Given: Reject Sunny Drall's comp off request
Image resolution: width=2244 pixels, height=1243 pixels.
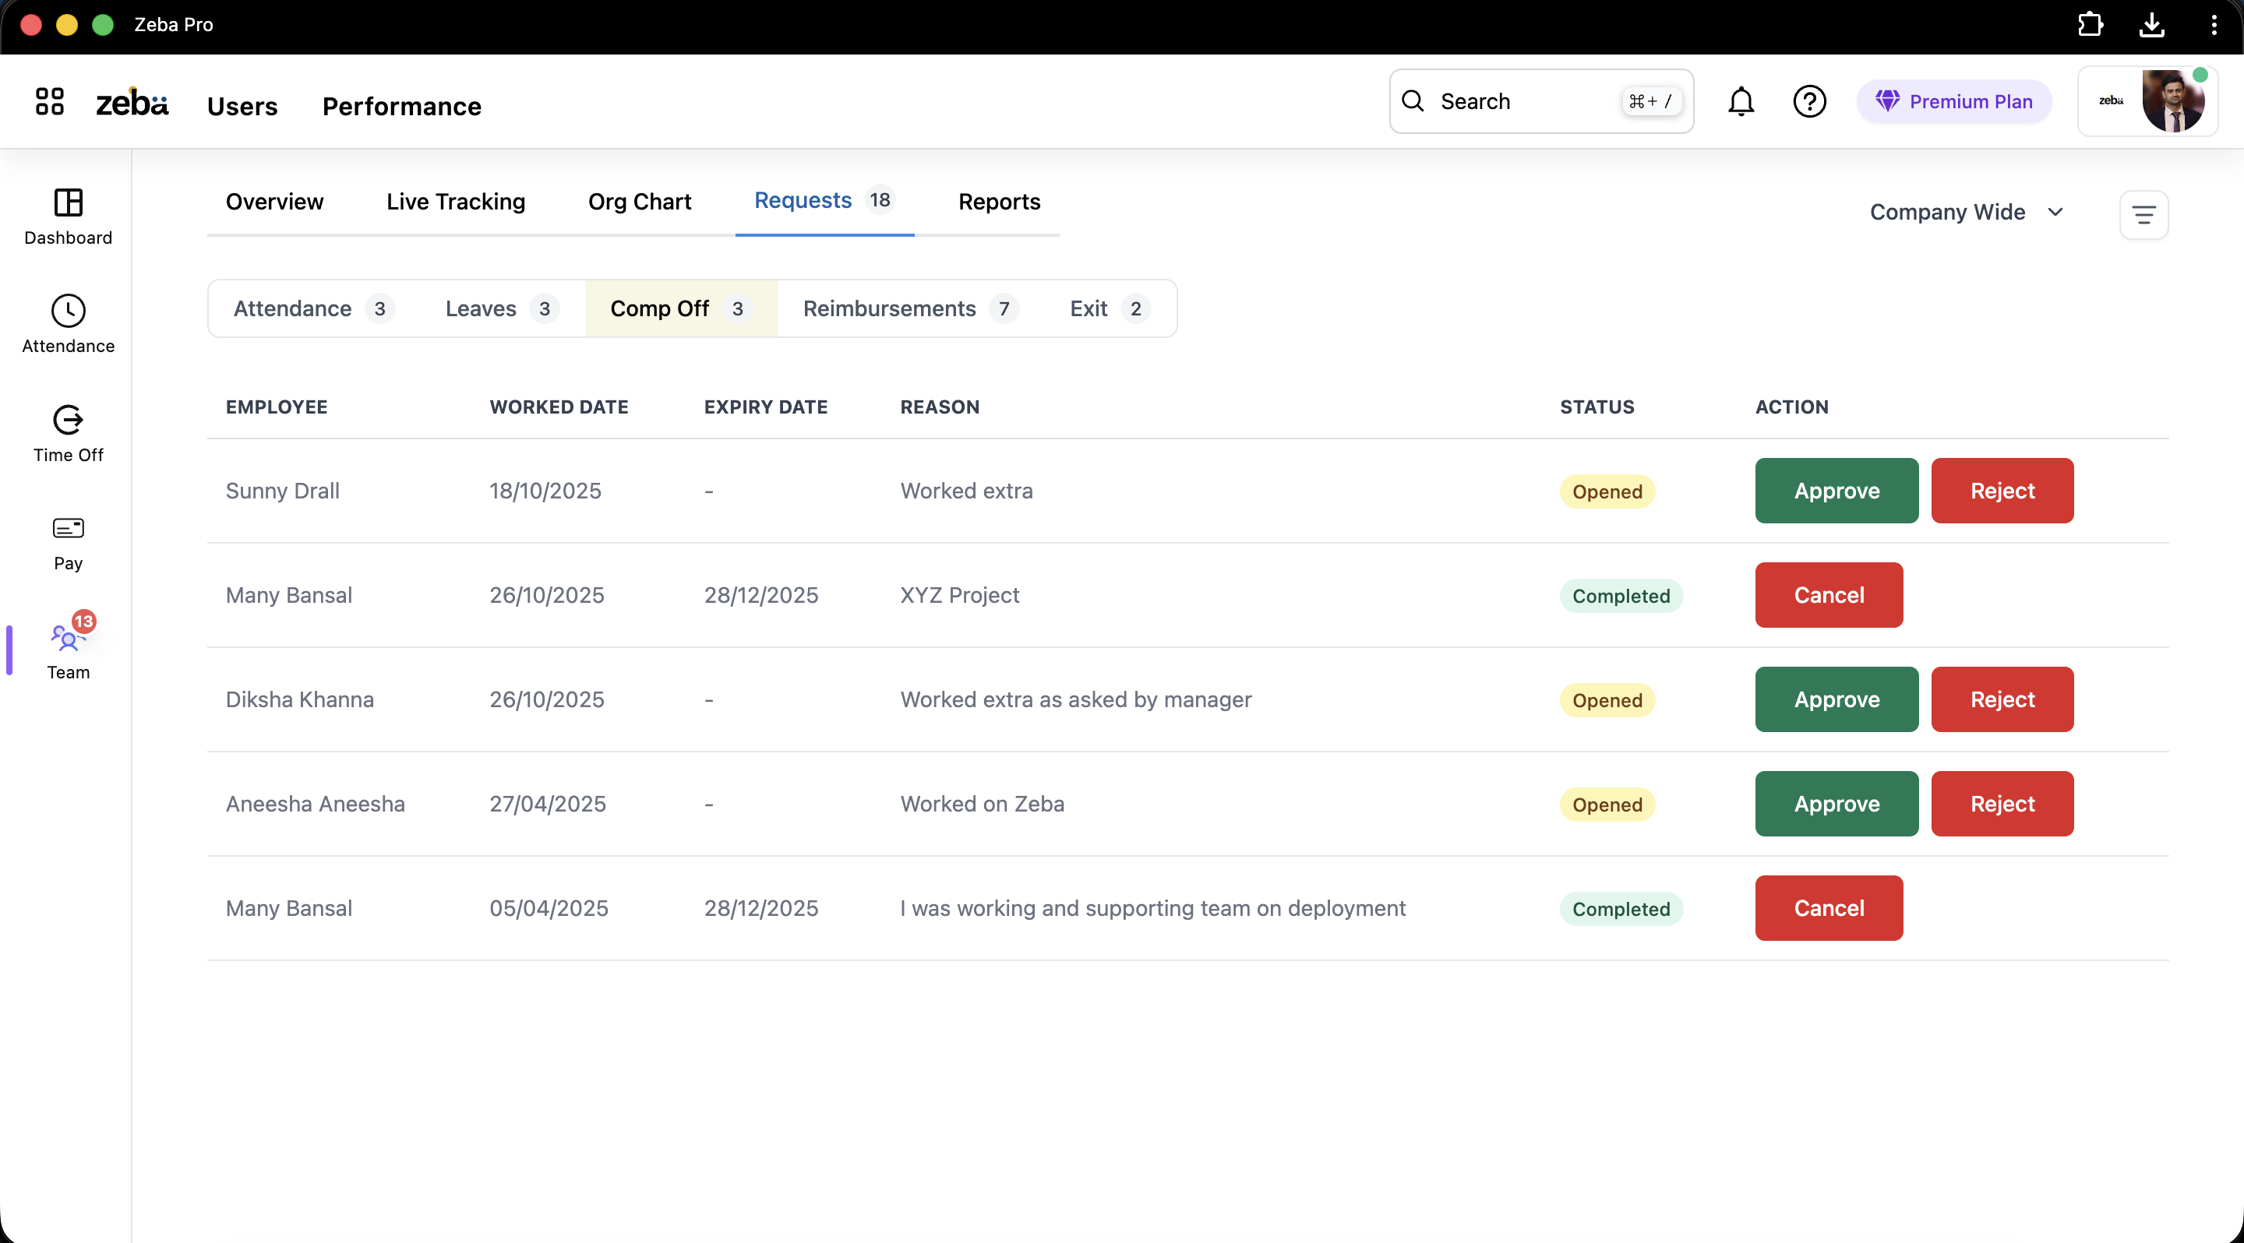Looking at the screenshot, I should tap(2002, 491).
